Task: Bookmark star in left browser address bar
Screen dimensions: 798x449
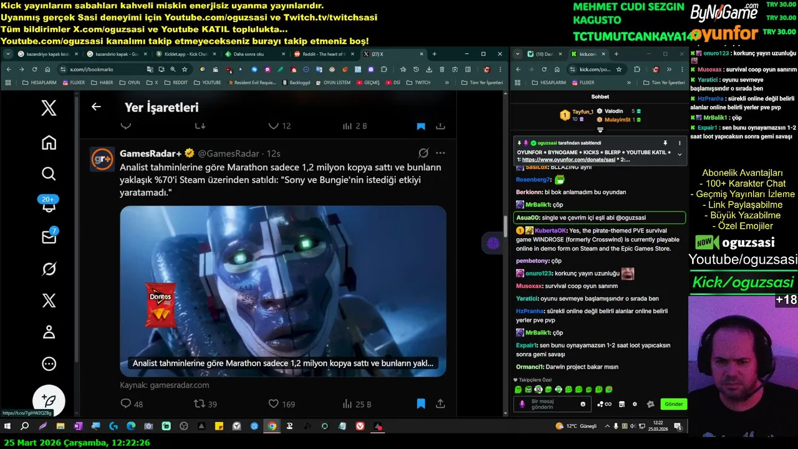Action: coord(185,69)
